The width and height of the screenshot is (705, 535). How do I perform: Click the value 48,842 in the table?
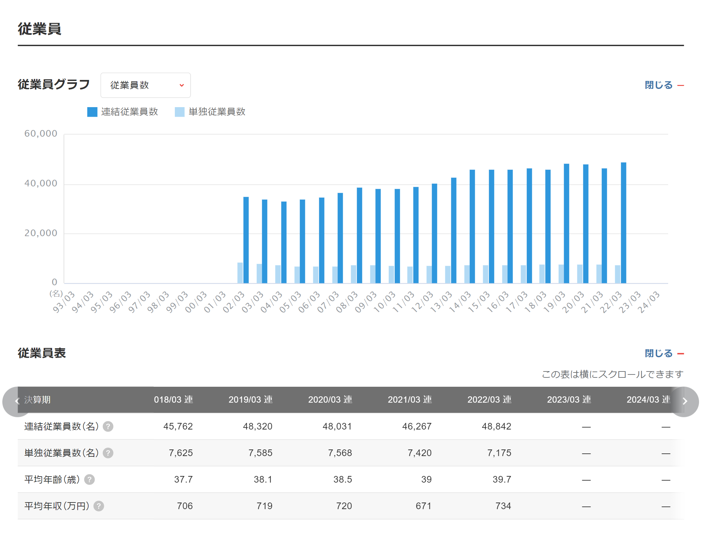tap(496, 426)
